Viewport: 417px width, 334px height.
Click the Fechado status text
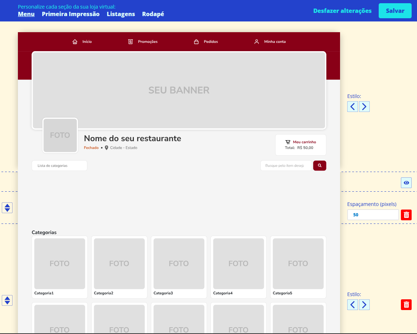[x=91, y=148]
